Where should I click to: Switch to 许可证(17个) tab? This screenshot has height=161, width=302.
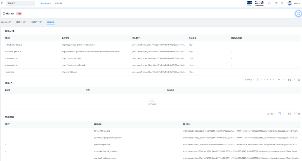tap(37, 22)
